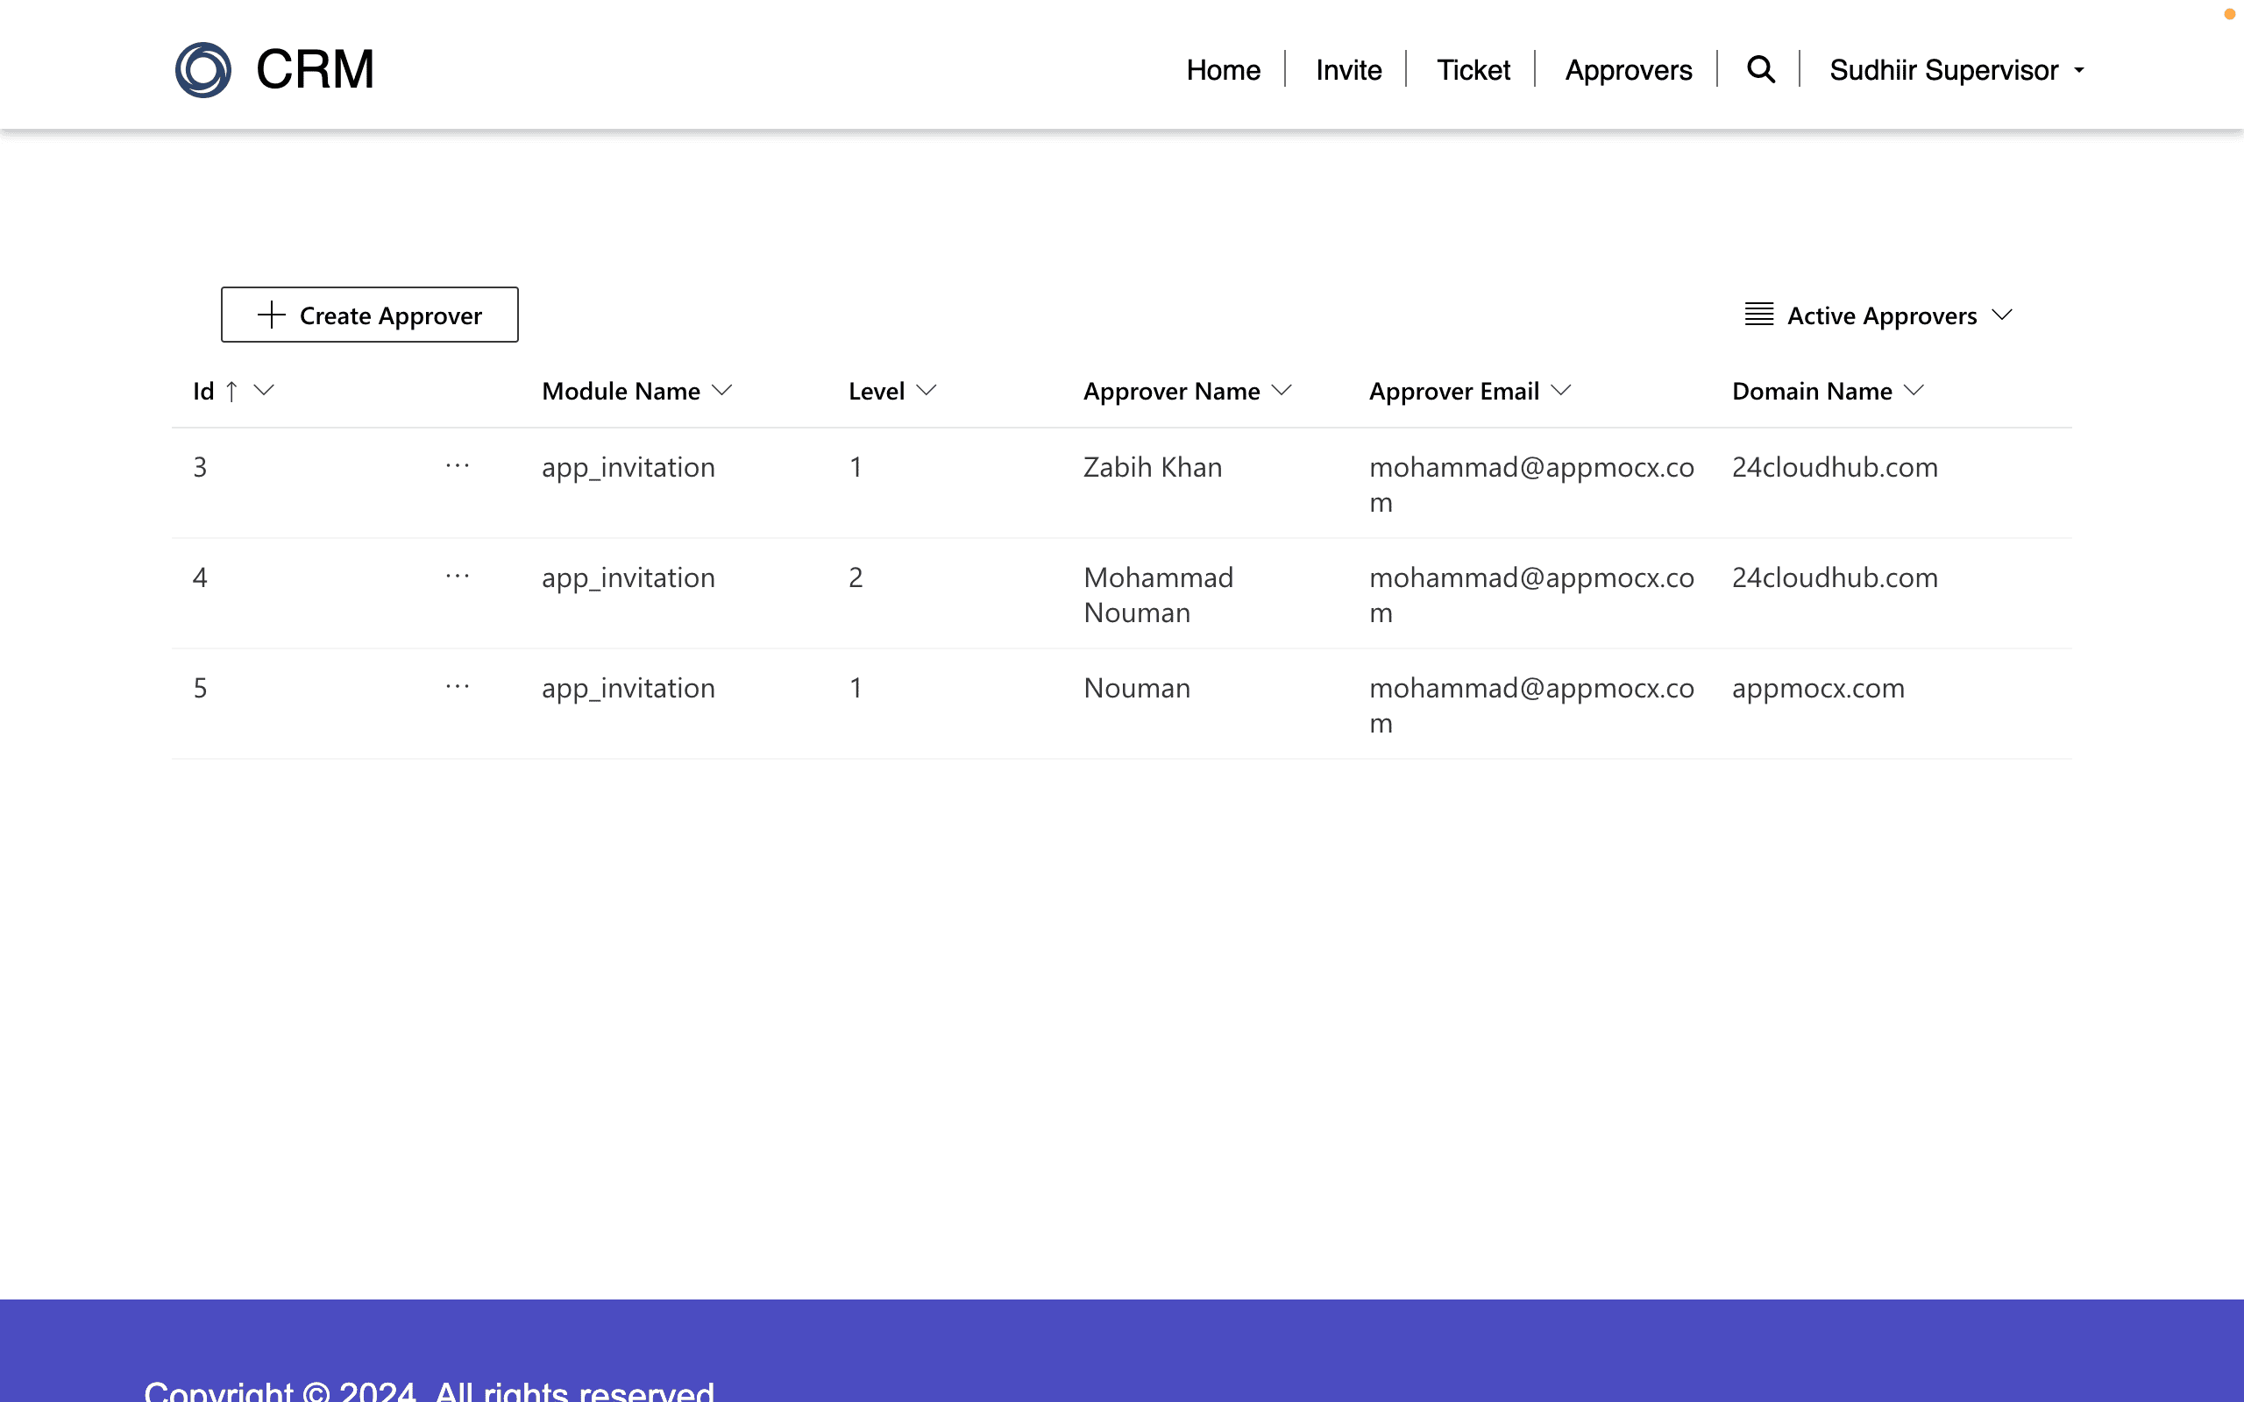Click the plus icon in Create Approver
Image resolution: width=2244 pixels, height=1402 pixels.
coord(271,315)
